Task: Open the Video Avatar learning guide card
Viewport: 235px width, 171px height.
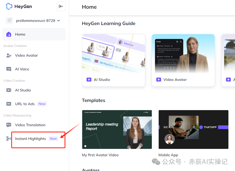Action: pyautogui.click(x=183, y=60)
